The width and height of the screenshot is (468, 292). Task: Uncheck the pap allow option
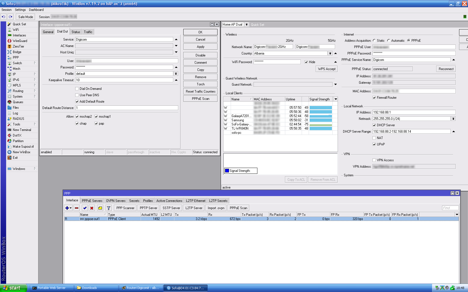[x=96, y=123]
